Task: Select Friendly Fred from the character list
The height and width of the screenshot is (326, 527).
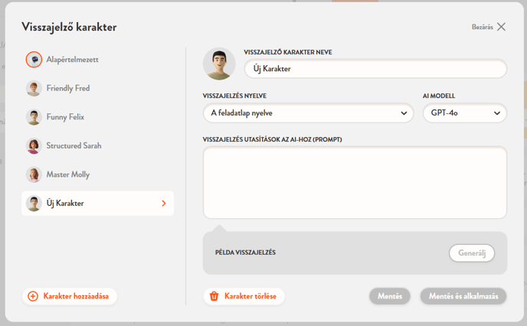Action: 68,89
